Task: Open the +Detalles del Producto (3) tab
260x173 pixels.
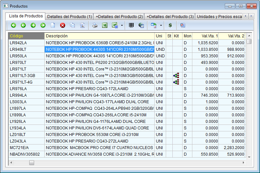Action: [x=170, y=16]
